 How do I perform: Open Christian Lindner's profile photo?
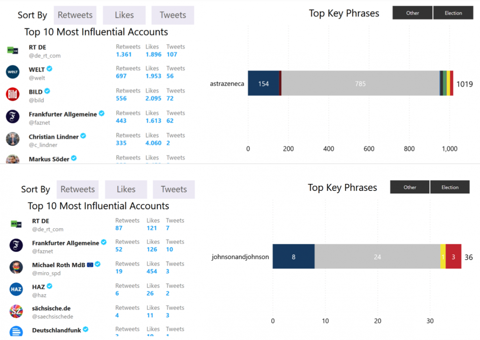[12, 139]
